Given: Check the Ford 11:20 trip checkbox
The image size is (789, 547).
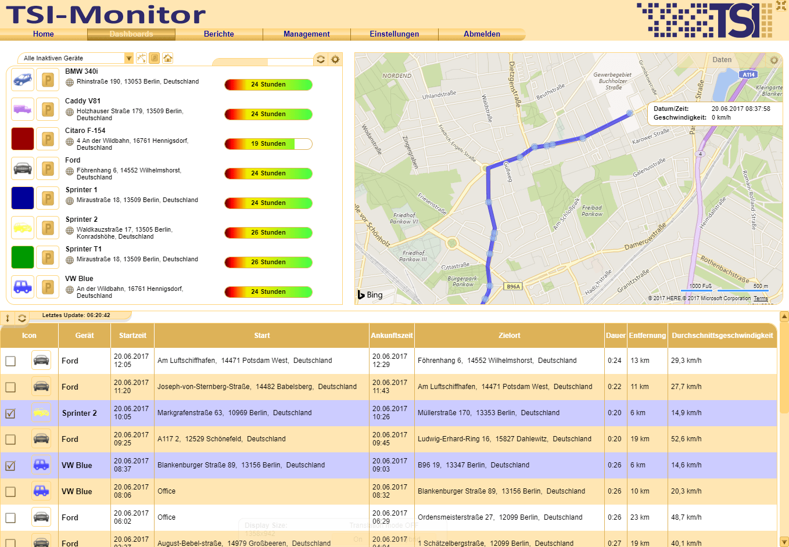Looking at the screenshot, I should click(x=10, y=387).
